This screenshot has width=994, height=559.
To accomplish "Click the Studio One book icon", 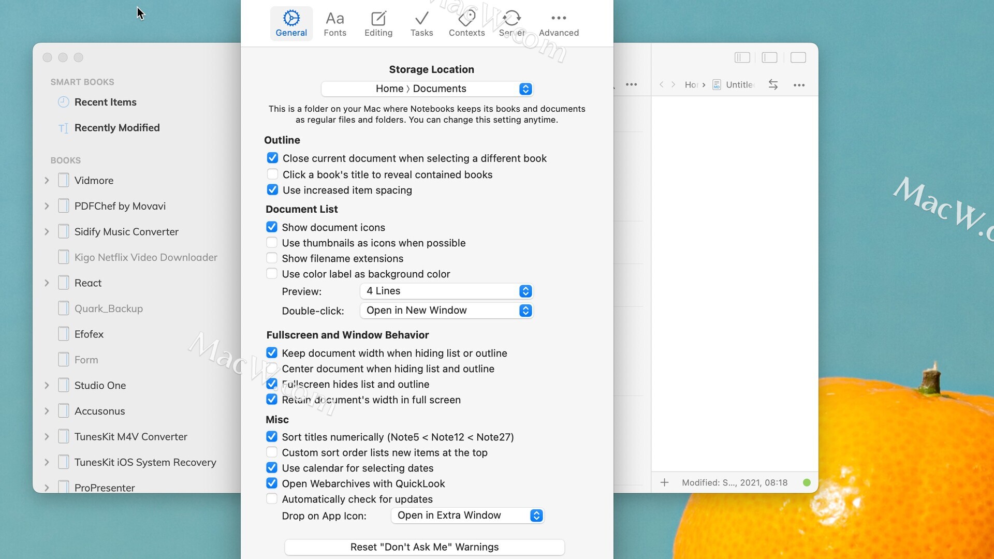I will point(63,385).
